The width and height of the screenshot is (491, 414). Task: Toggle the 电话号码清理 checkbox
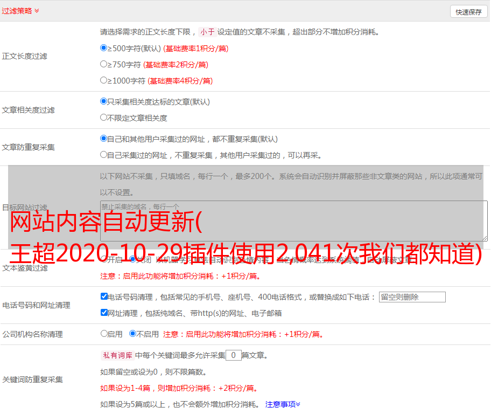[104, 296]
